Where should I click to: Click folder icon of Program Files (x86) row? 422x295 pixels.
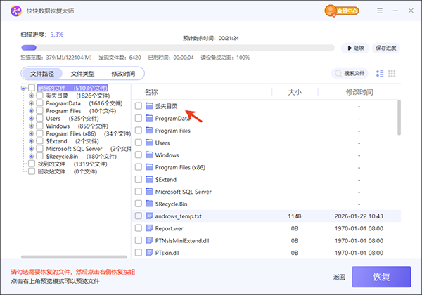[x=149, y=167]
